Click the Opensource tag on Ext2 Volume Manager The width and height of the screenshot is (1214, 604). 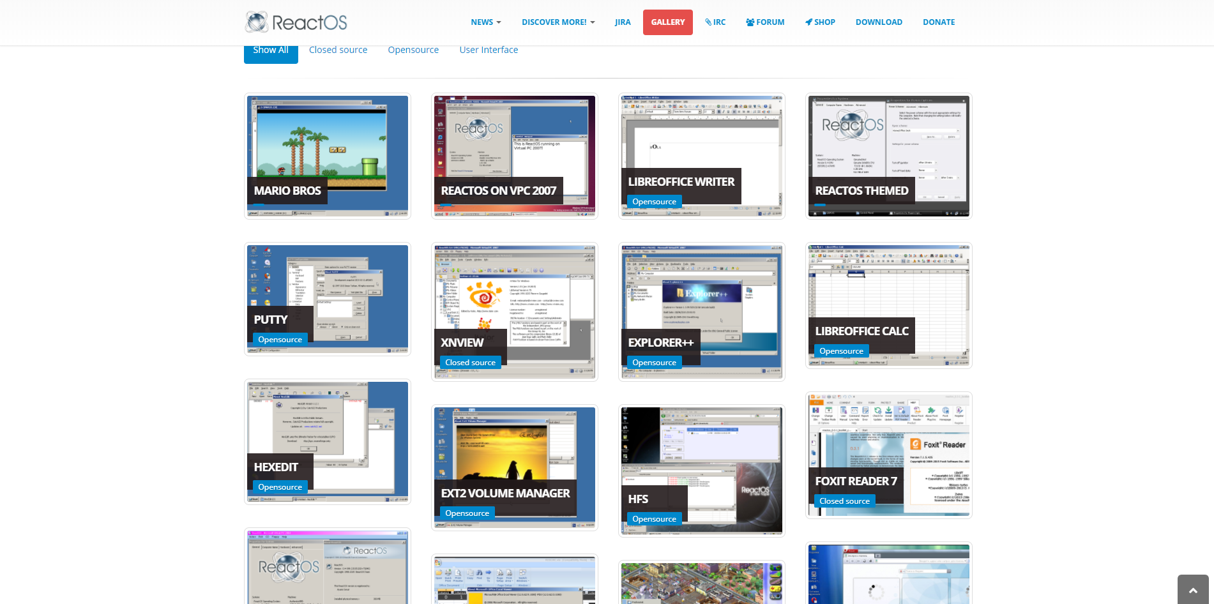(x=467, y=513)
